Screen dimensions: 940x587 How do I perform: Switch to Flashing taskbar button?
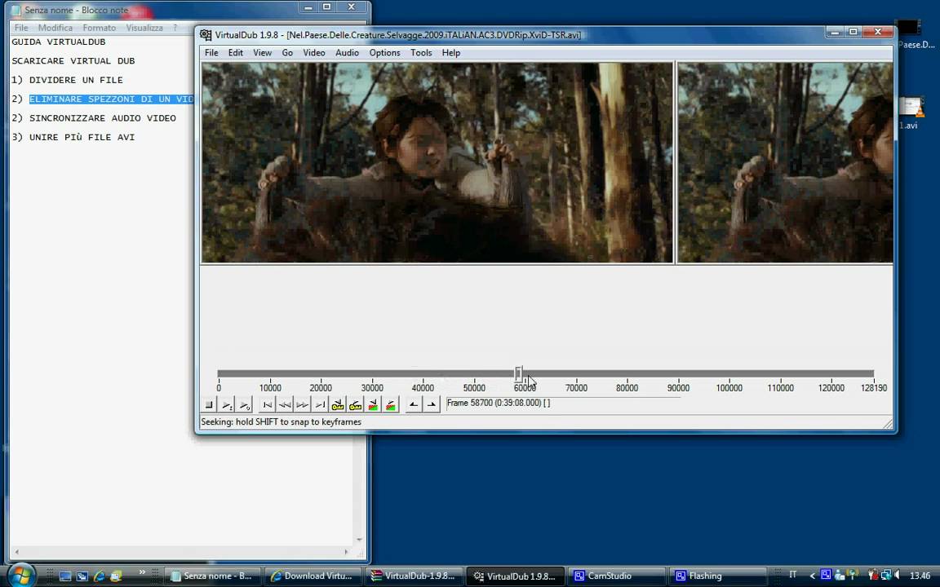click(x=717, y=576)
